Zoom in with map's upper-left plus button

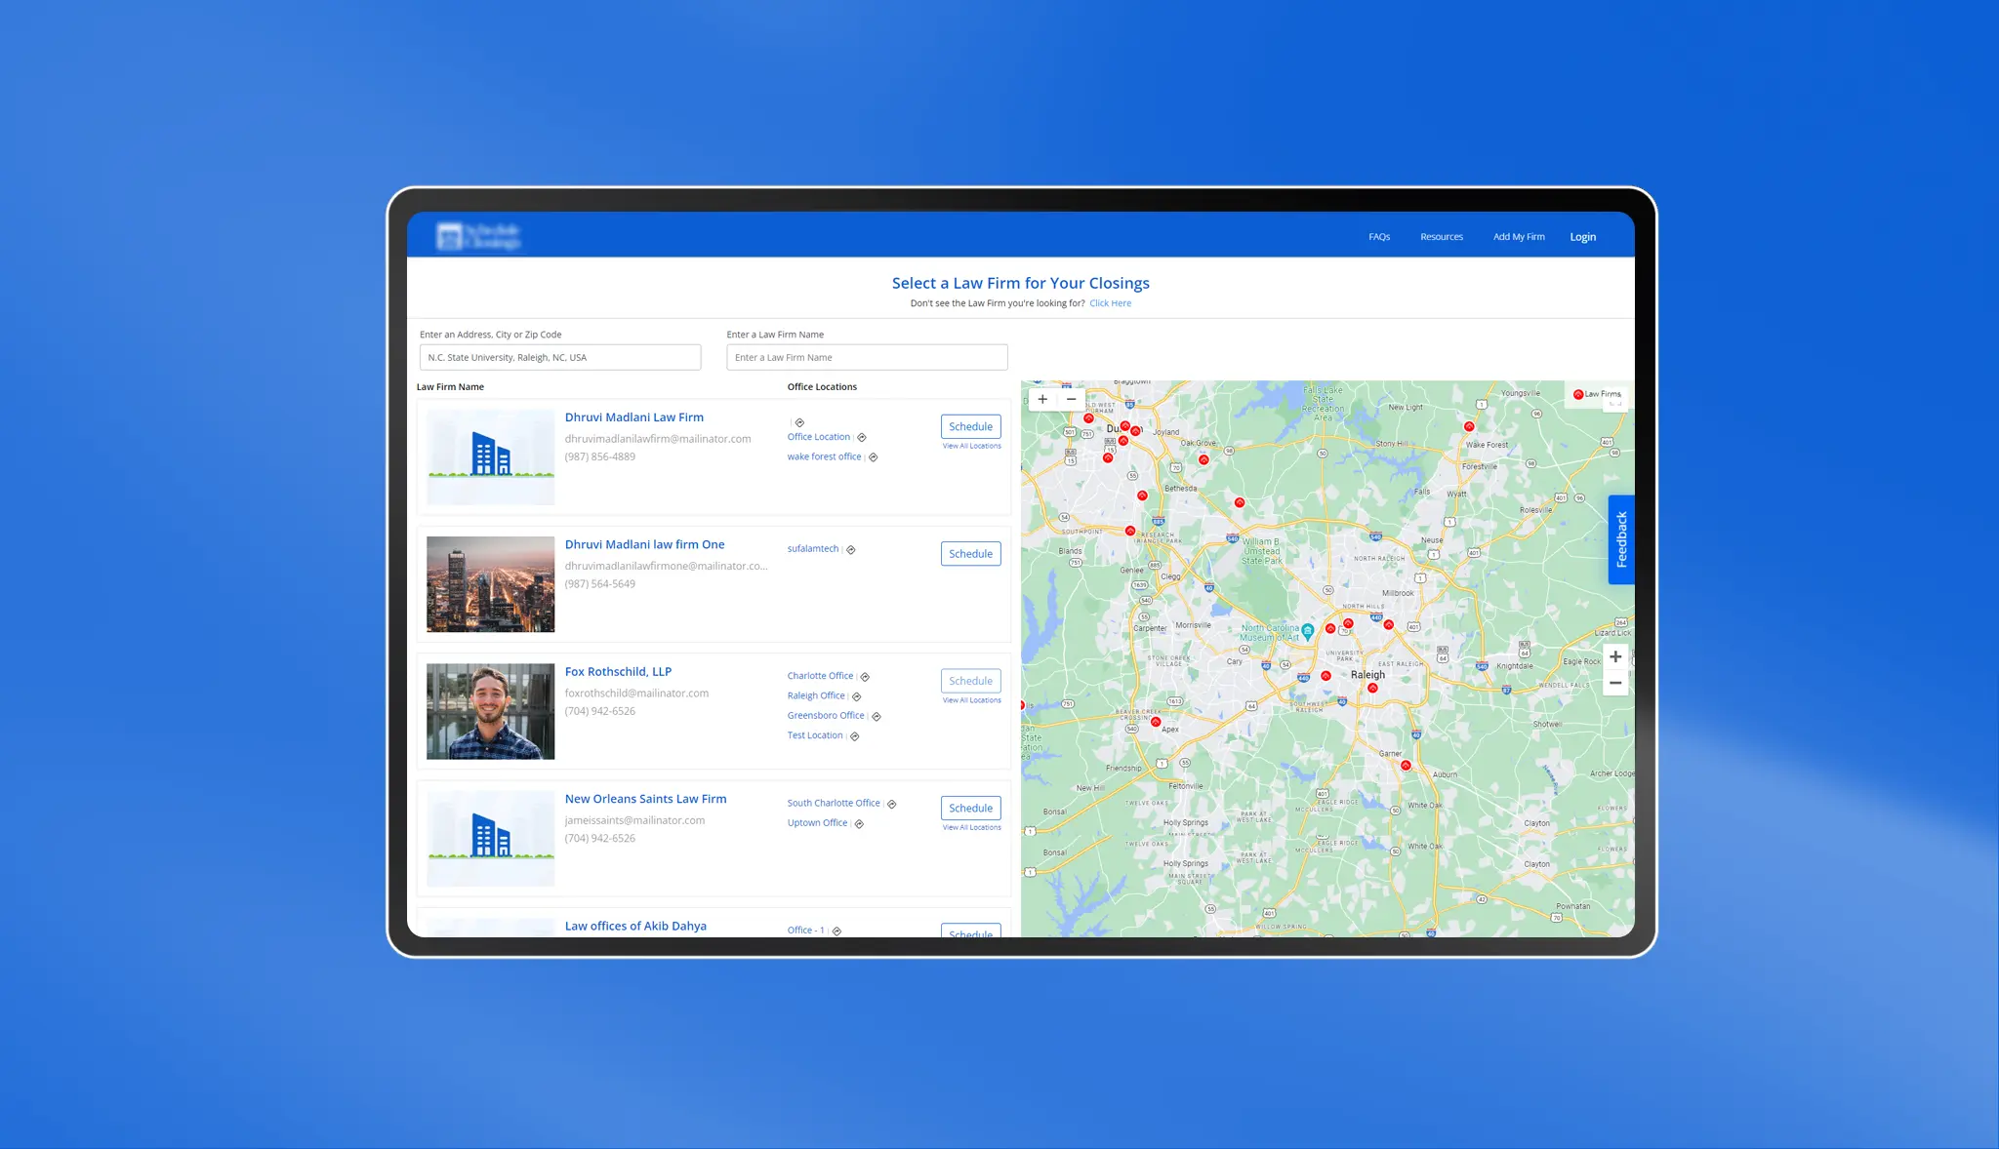[1042, 399]
